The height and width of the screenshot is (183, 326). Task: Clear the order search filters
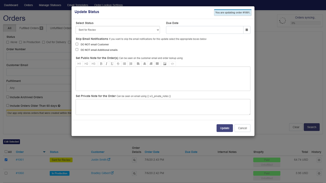coord(296,127)
